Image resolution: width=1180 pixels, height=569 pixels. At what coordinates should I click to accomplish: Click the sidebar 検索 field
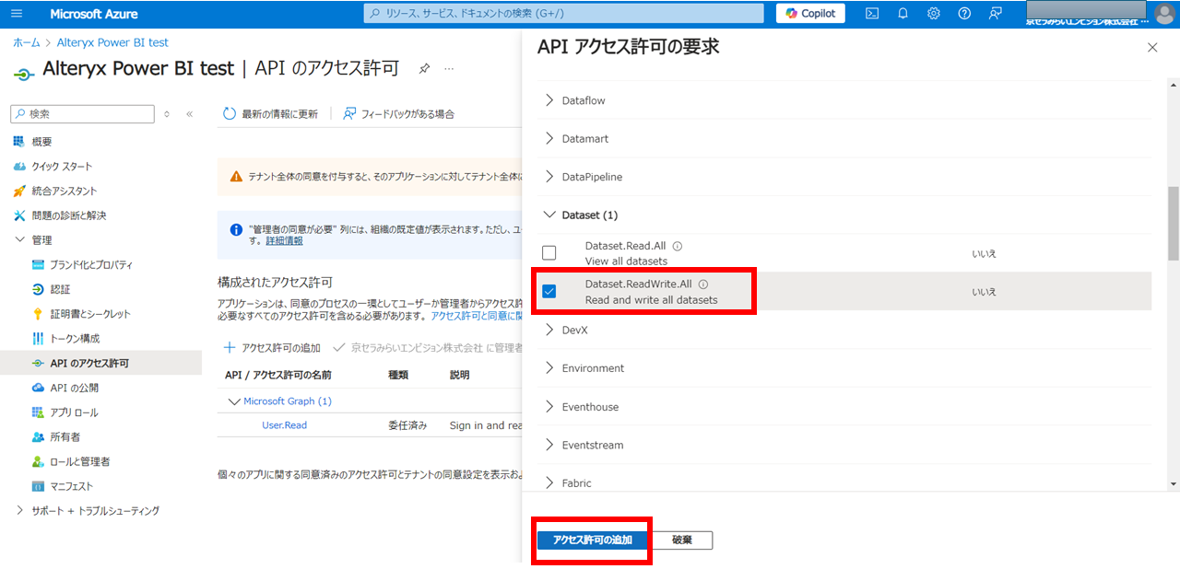click(x=83, y=114)
